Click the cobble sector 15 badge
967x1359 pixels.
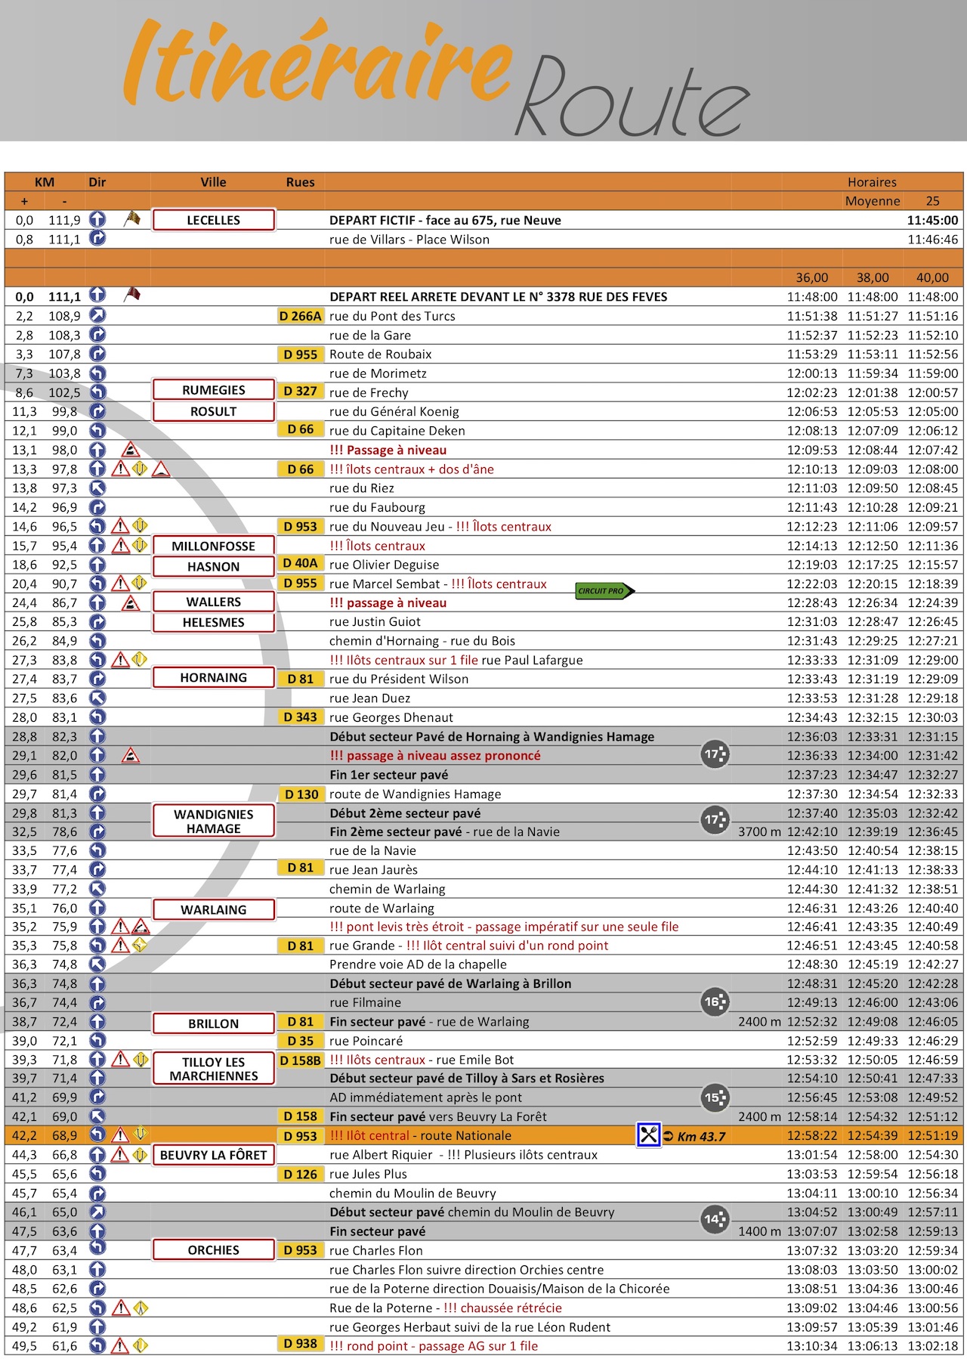[x=715, y=1097]
